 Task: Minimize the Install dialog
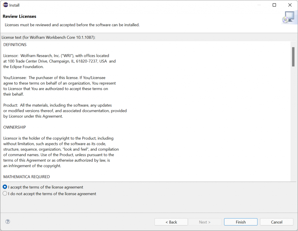[x=258, y=5]
